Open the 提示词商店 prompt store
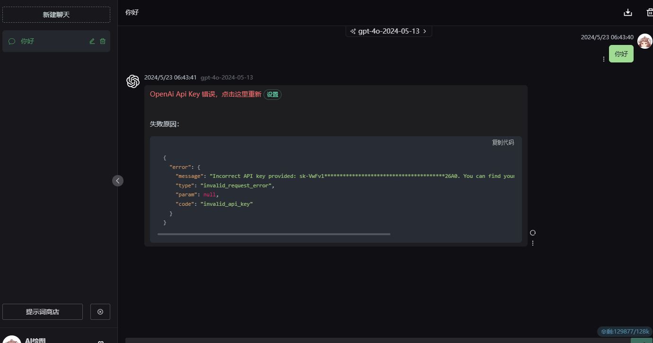Viewport: 653px width, 343px height. 43,312
